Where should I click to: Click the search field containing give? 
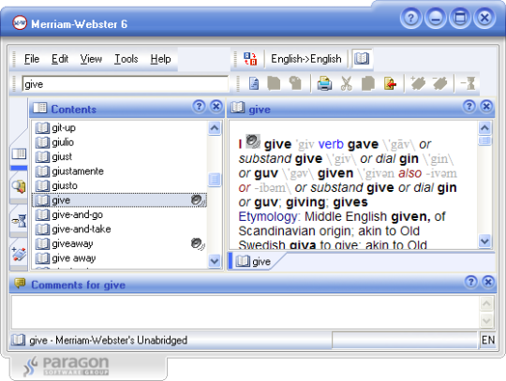(125, 84)
